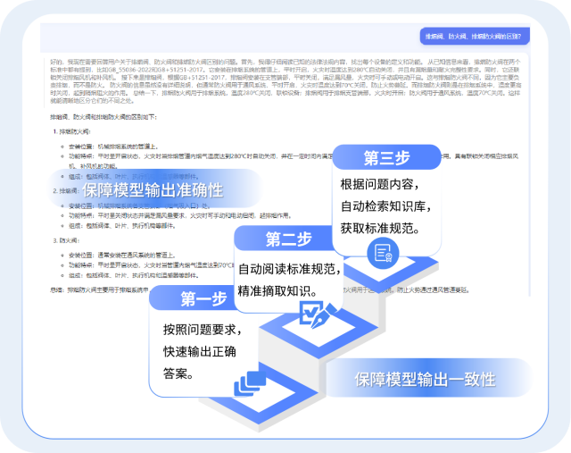Click the 保障模型输出一致性 banner

click(x=424, y=379)
